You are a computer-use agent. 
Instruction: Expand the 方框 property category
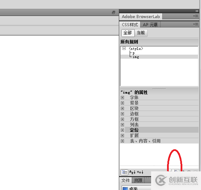click(123, 119)
